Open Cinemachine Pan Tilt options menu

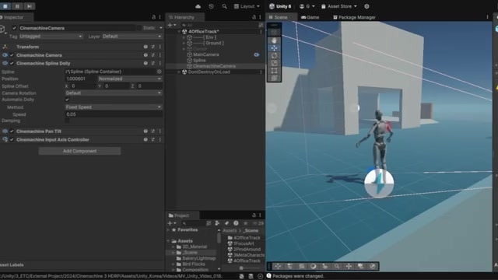160,131
